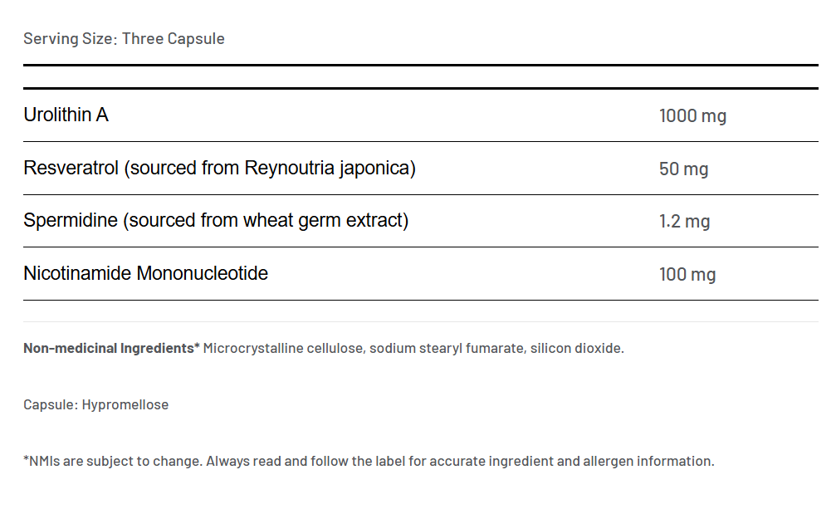836x509 pixels.
Task: Click Resveratrol sourced from Reynoutria japonica
Action: click(x=219, y=168)
